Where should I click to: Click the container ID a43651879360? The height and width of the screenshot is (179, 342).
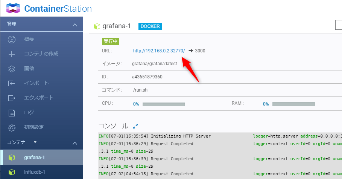pyautogui.click(x=147, y=77)
